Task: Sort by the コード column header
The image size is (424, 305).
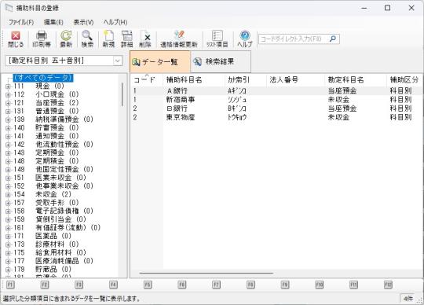Action: click(147, 80)
